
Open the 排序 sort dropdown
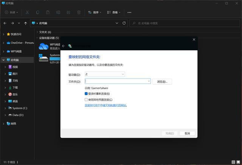coord(95,12)
